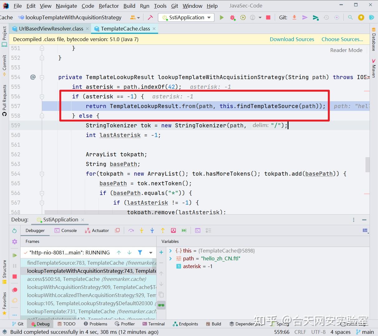Viewport: 378px width, 336px height.
Task: Update project from Git
Action: point(294,17)
